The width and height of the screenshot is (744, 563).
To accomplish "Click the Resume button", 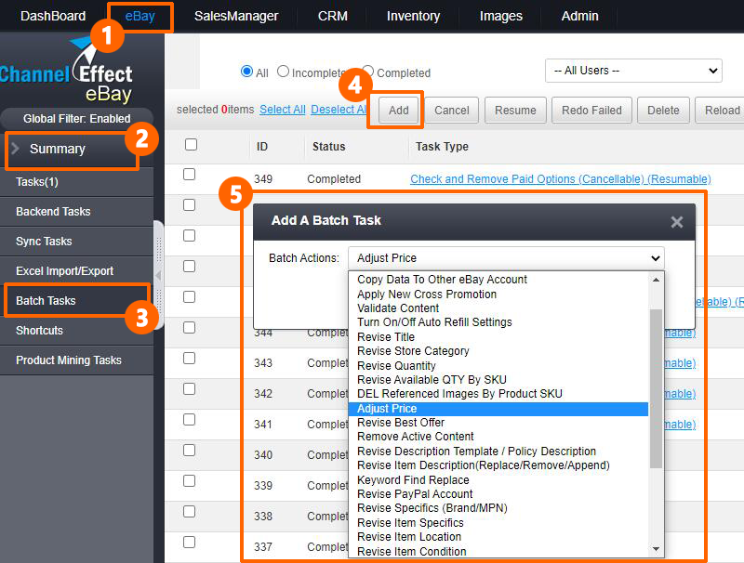I will pos(515,110).
